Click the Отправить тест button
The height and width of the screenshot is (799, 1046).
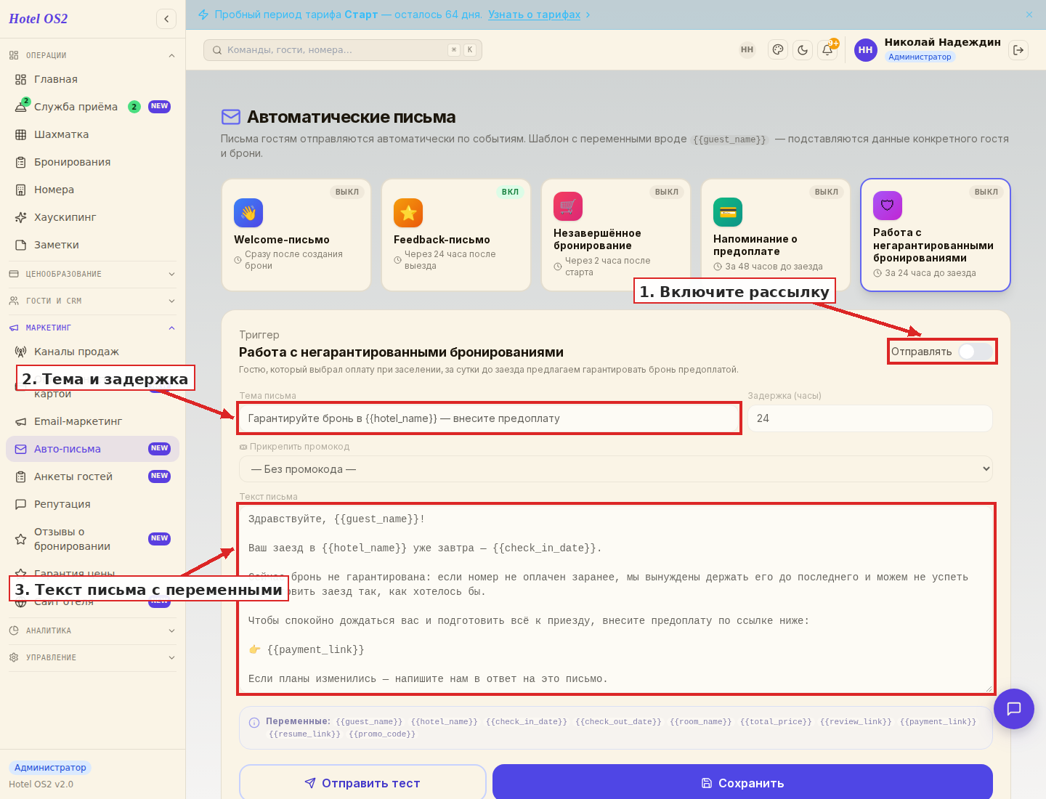pyautogui.click(x=362, y=782)
